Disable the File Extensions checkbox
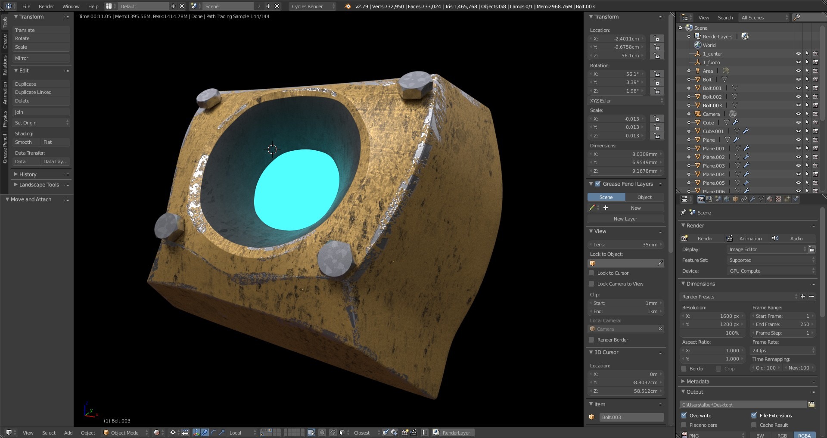Screen dimensions: 827x438 pyautogui.click(x=754, y=415)
